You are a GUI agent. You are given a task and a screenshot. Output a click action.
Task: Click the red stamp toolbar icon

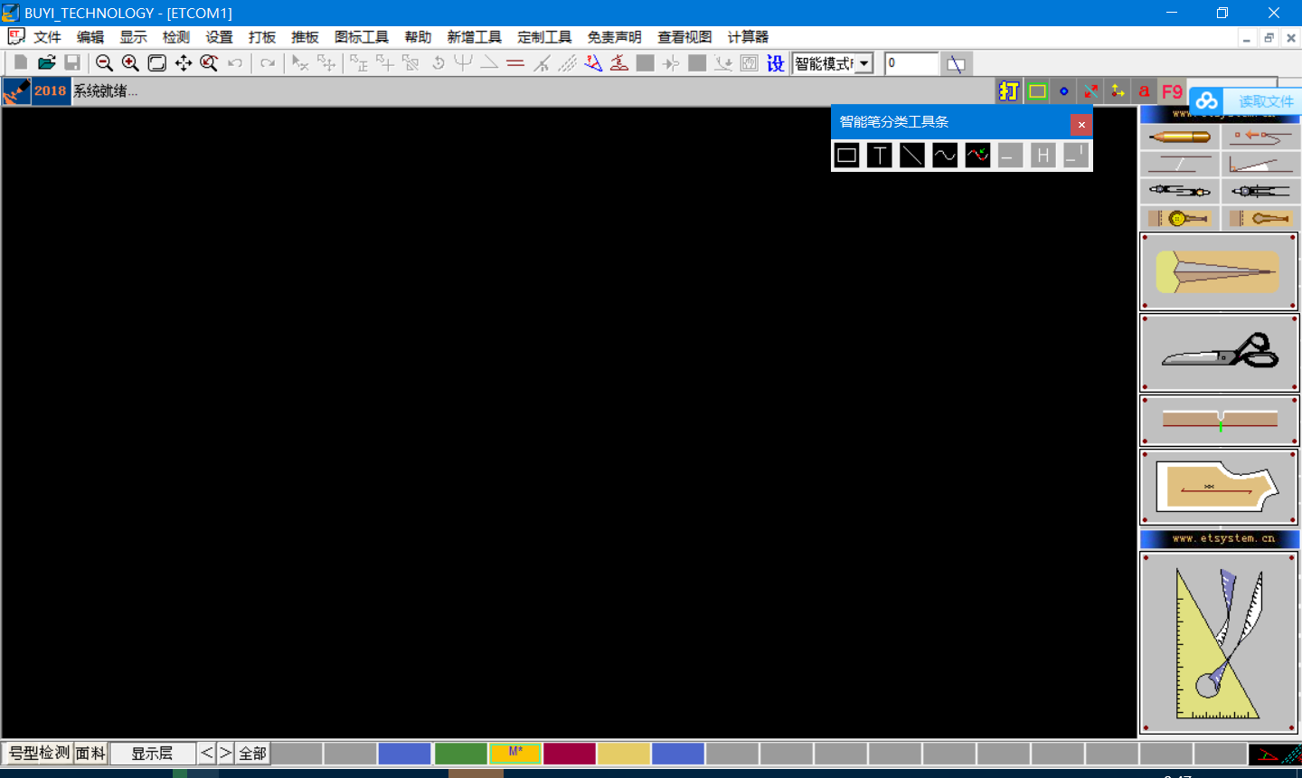[x=619, y=62]
